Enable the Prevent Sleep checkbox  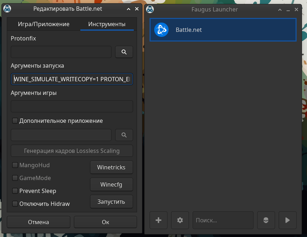tap(15, 191)
